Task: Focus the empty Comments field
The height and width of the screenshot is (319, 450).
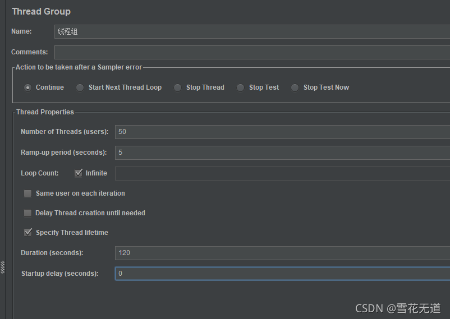Action: tap(252, 52)
